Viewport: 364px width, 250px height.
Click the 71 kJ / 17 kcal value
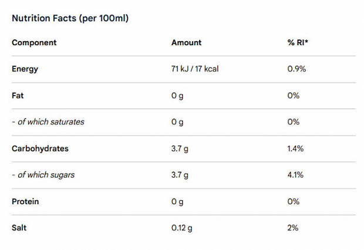pos(195,69)
